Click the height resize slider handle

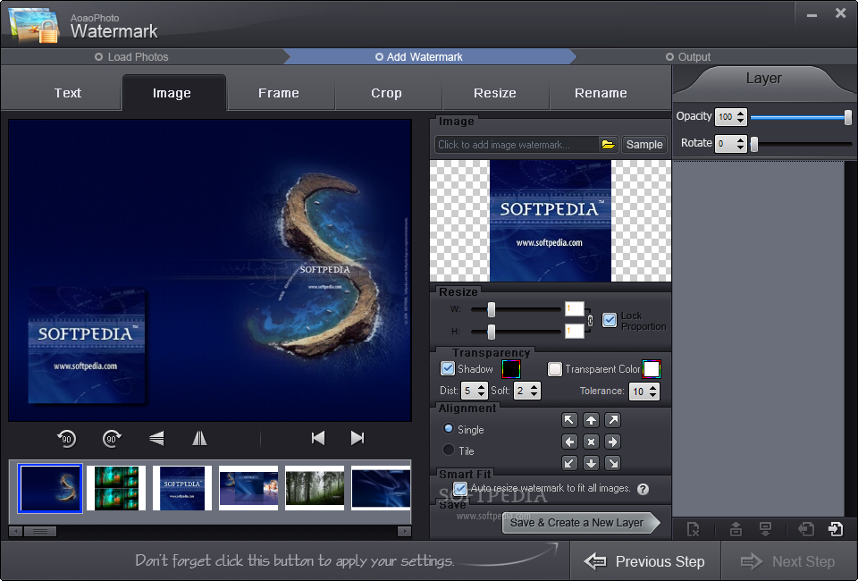click(x=492, y=331)
